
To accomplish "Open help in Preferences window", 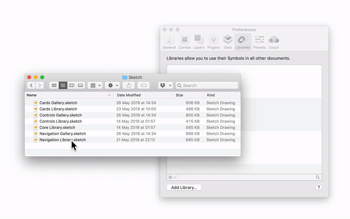I will (x=318, y=187).
